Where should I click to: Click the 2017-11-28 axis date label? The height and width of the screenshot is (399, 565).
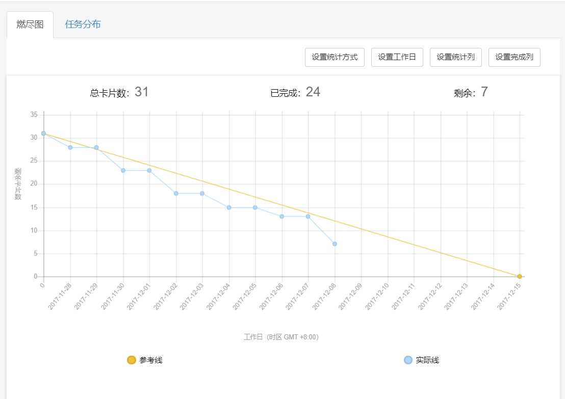60,297
